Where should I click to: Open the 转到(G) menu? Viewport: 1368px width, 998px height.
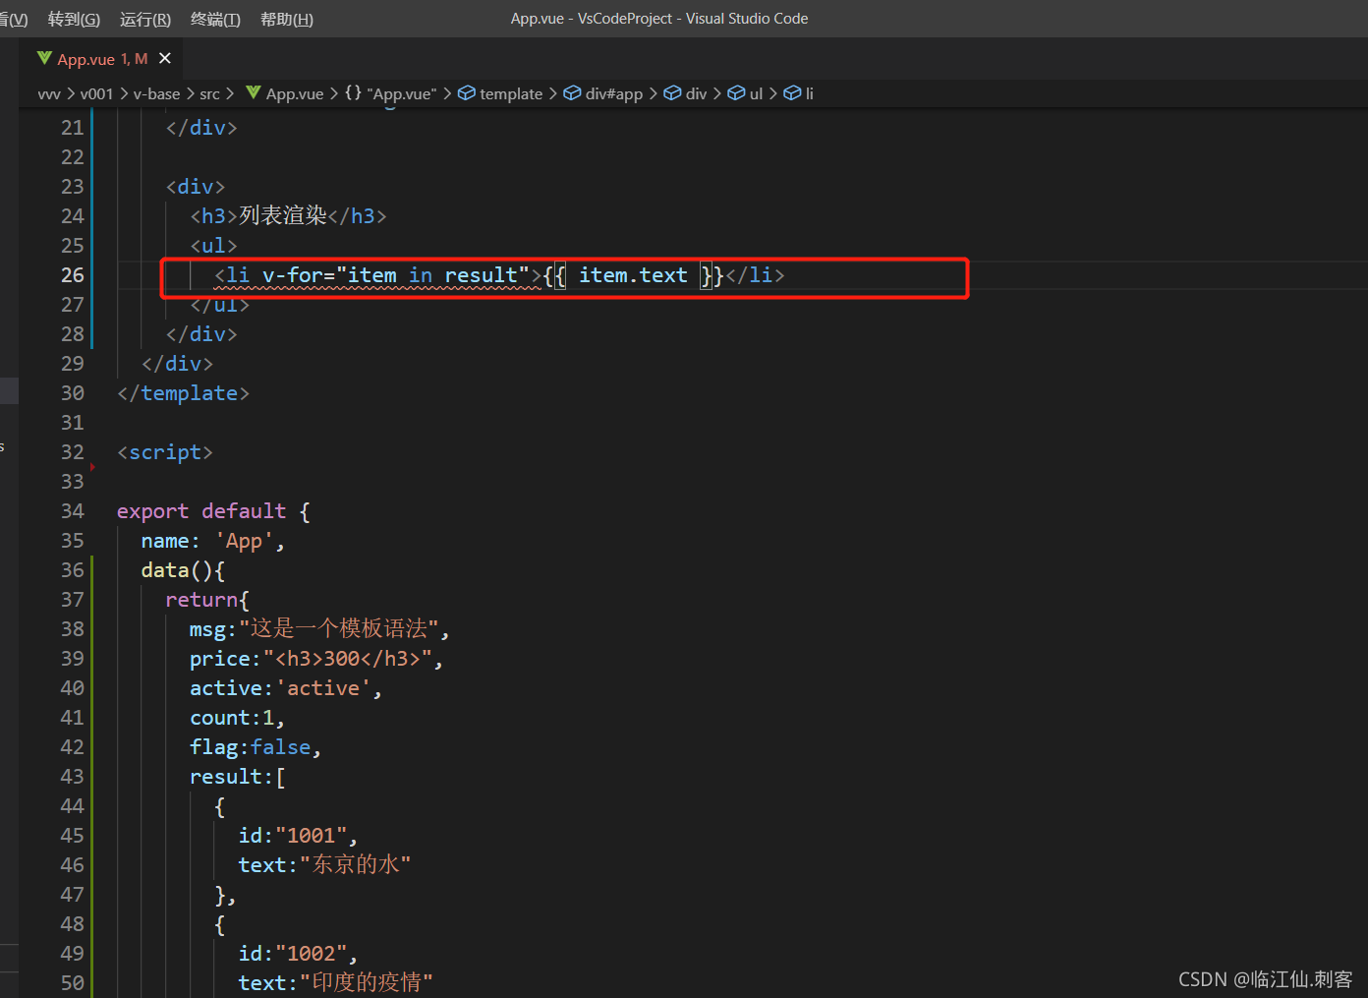[74, 19]
